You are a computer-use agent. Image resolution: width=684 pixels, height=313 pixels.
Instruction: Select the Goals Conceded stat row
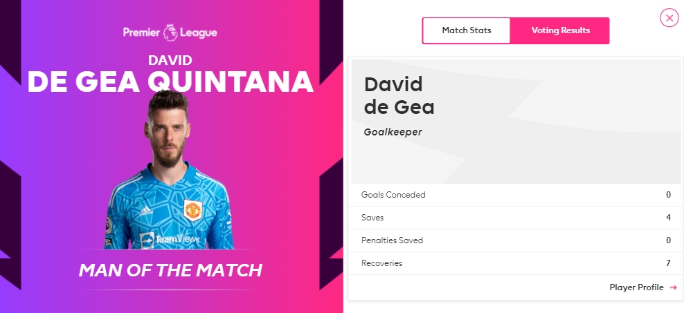click(x=516, y=195)
